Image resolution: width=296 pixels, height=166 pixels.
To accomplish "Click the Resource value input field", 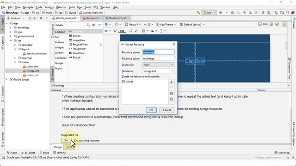I will (x=158, y=59).
